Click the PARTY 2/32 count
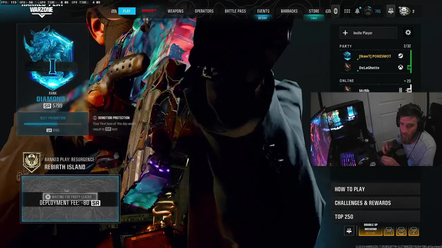This screenshot has width=442, height=248. pos(407,46)
